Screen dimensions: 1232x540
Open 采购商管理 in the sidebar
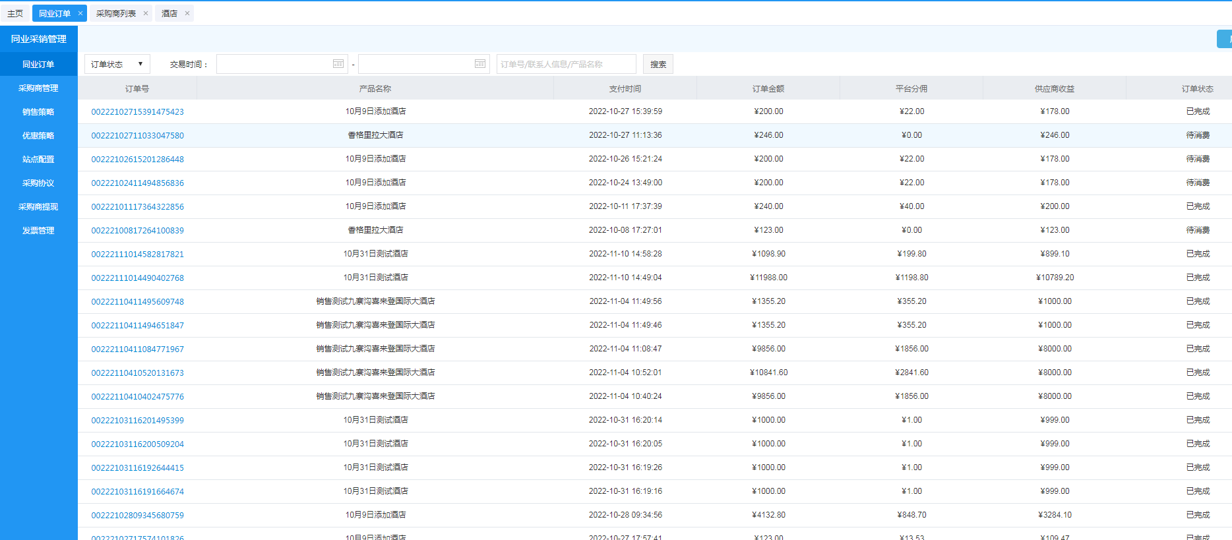point(38,88)
